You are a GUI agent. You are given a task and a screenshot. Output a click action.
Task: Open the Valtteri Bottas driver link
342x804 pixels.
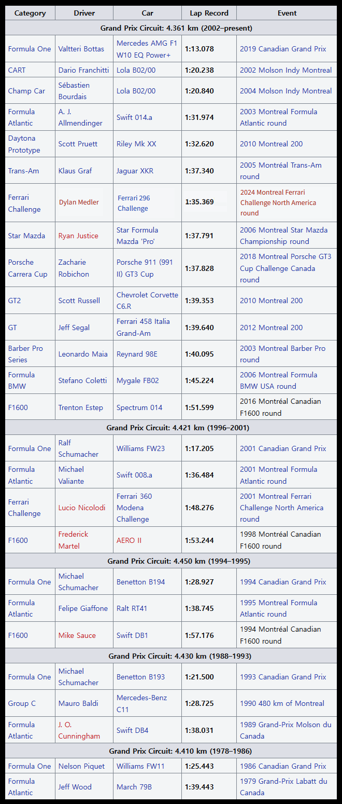(x=81, y=49)
